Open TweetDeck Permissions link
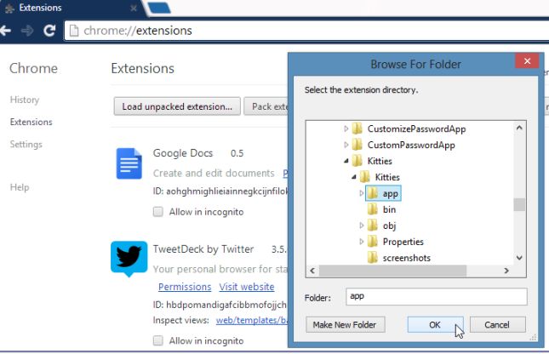549x354 pixels. (x=185, y=287)
